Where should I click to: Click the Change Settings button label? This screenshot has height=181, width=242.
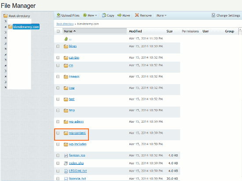[228, 15]
